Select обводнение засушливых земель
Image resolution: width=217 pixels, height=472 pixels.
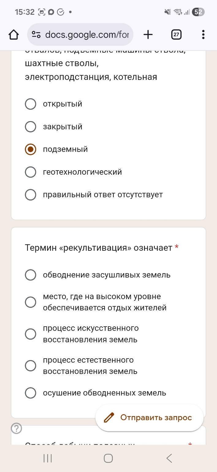click(x=30, y=275)
